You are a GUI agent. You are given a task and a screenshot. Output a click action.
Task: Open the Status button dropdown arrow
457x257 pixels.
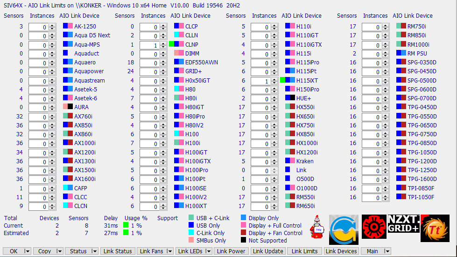(94, 251)
